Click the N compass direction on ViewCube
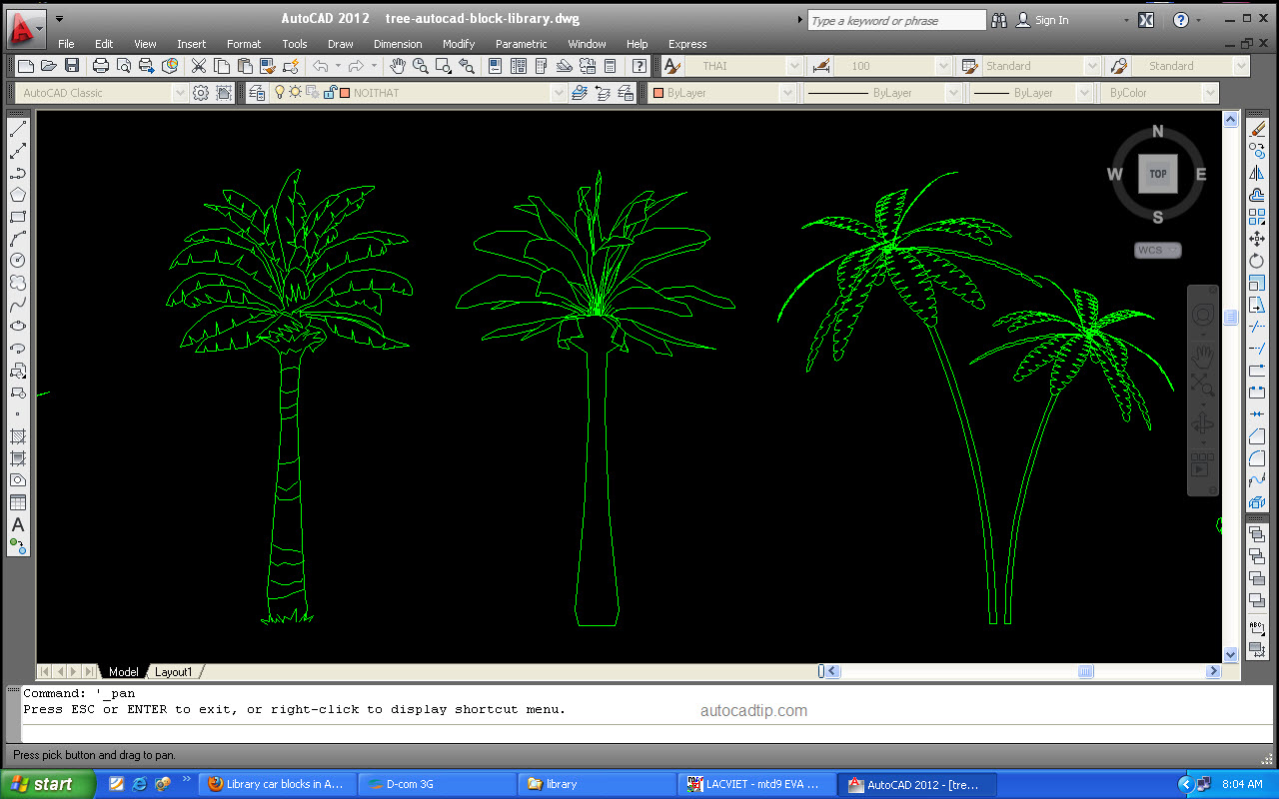This screenshot has width=1279, height=799. 1158,131
